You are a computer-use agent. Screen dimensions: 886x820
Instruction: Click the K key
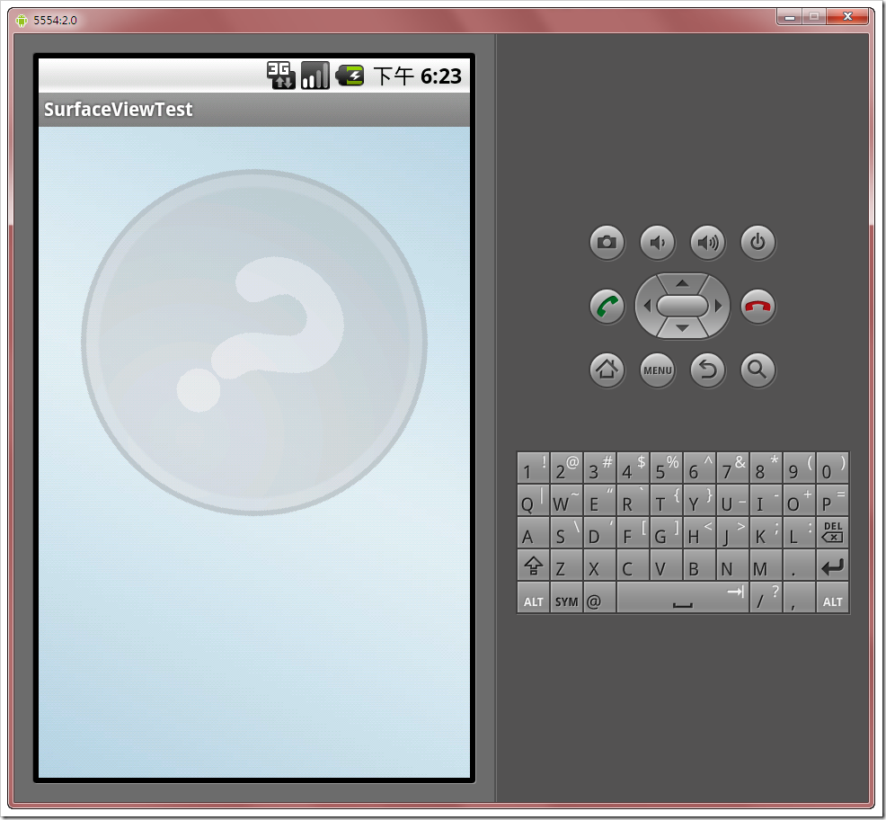(x=766, y=532)
